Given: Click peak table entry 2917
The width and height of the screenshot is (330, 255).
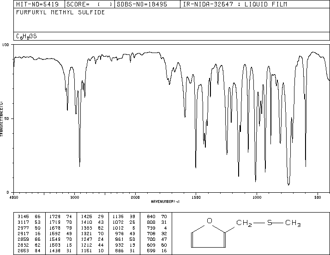Looking at the screenshot, I should pyautogui.click(x=23, y=233).
